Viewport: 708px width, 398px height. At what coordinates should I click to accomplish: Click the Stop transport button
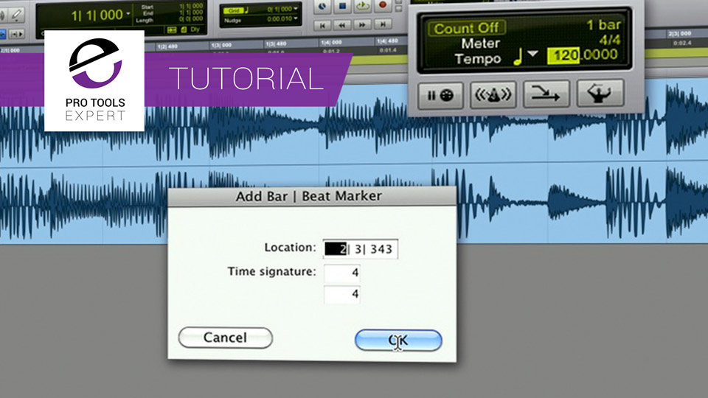(x=341, y=7)
